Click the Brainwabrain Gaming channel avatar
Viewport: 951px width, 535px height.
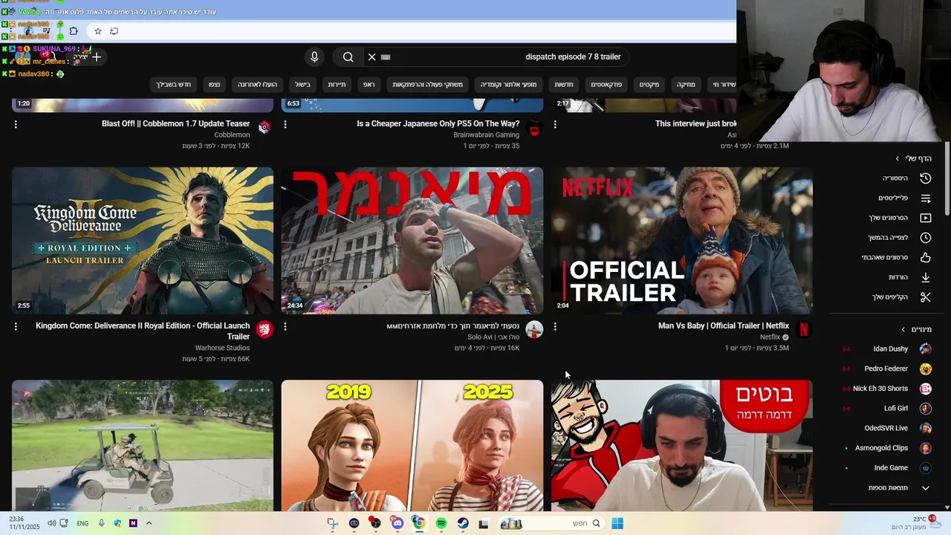click(534, 127)
